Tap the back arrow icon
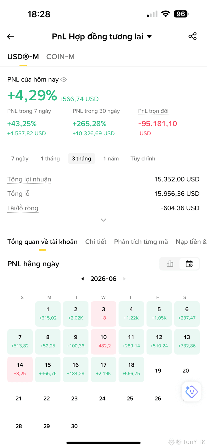Viewport: 207px width, 448px height. click(x=10, y=37)
